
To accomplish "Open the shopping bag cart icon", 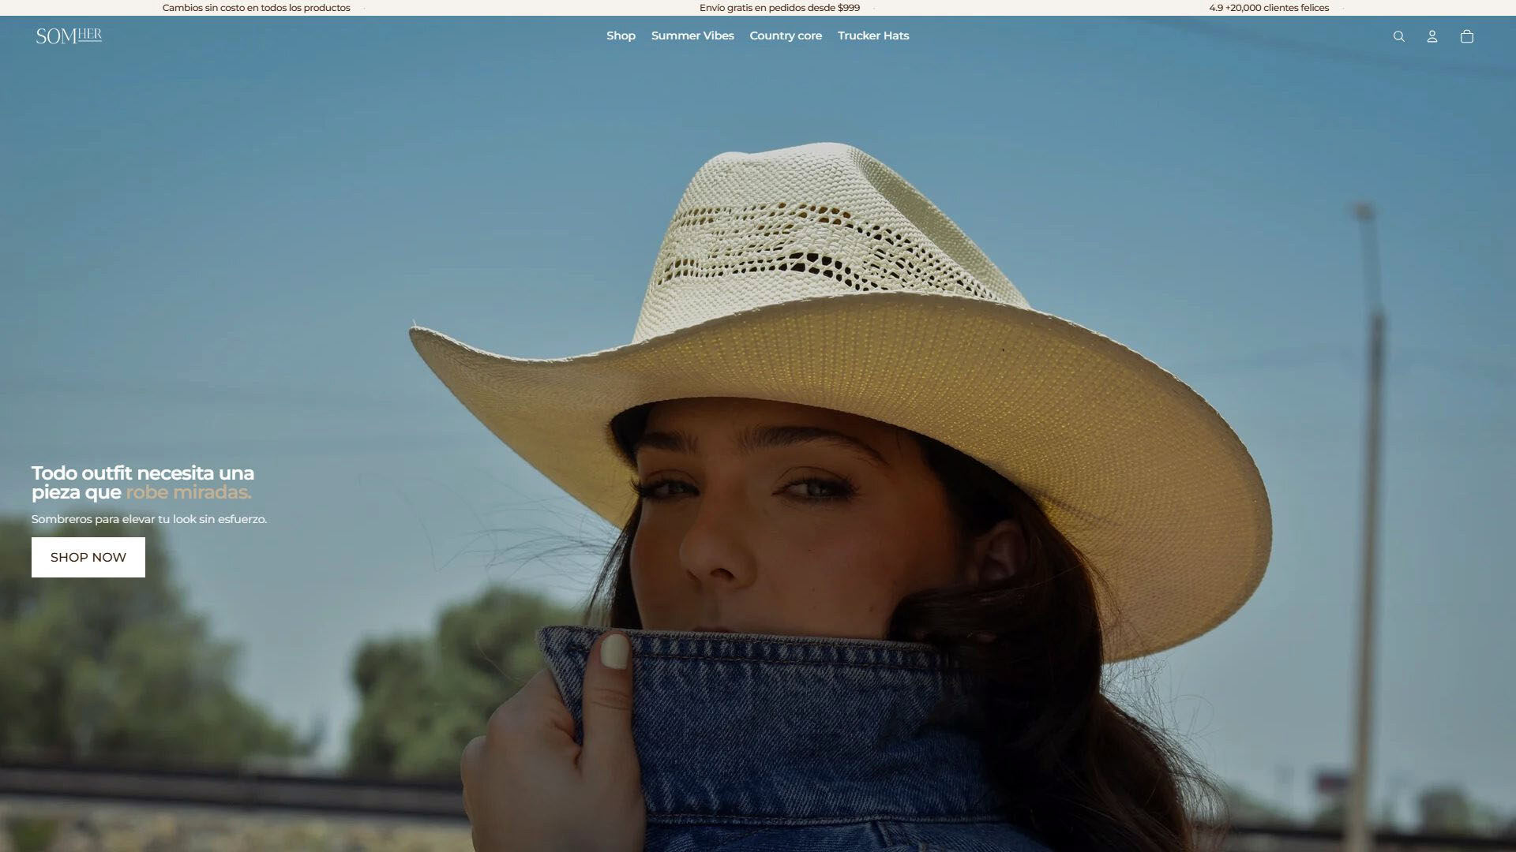I will pos(1467,36).
